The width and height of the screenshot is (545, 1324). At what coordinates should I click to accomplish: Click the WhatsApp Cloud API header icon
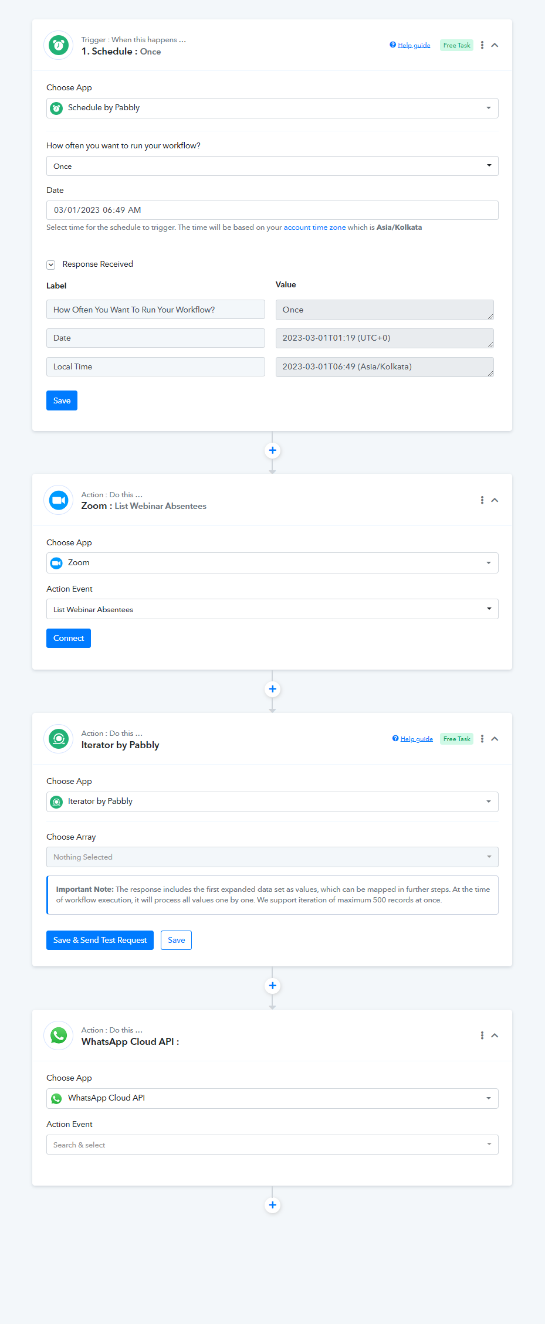click(59, 1036)
